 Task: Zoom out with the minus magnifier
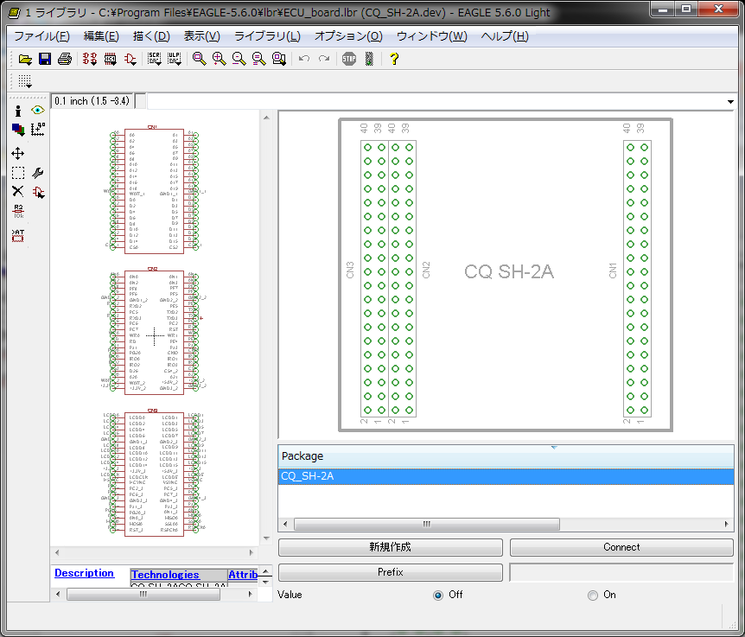[x=239, y=59]
